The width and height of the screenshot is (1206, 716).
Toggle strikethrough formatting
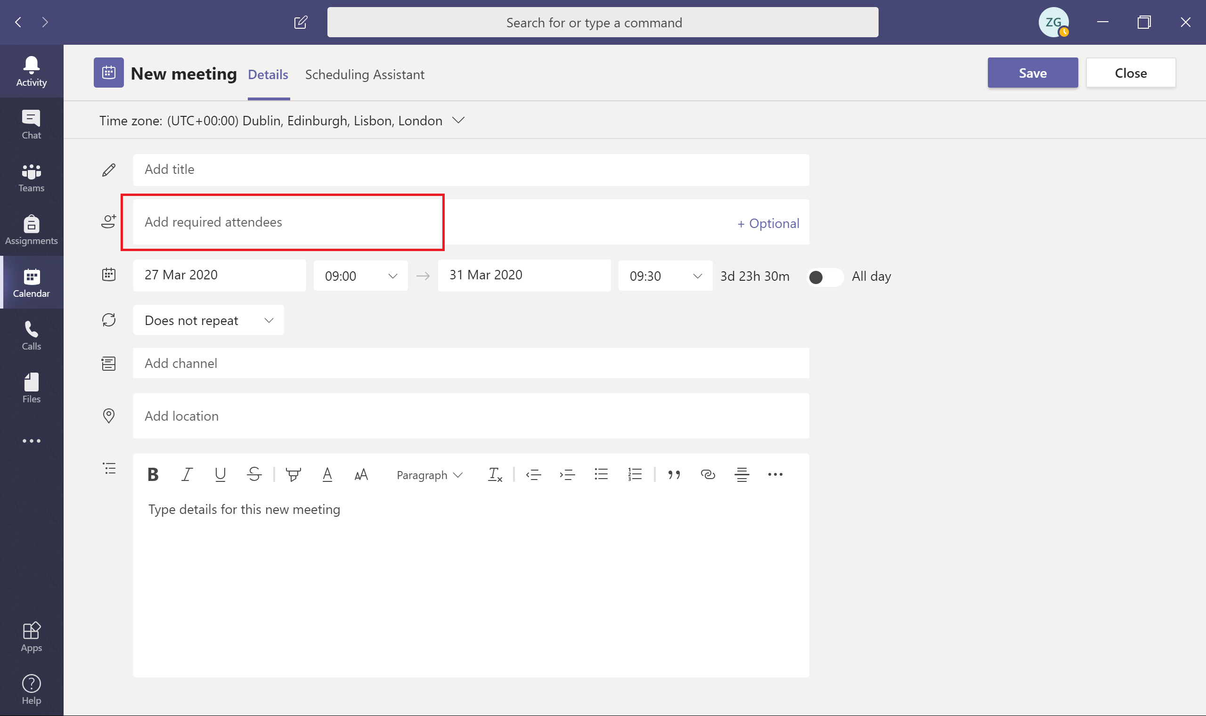[254, 475]
